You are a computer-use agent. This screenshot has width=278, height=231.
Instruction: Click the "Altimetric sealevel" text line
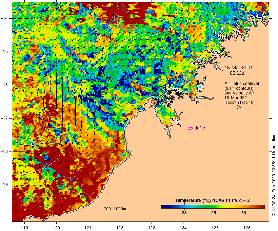242,84
